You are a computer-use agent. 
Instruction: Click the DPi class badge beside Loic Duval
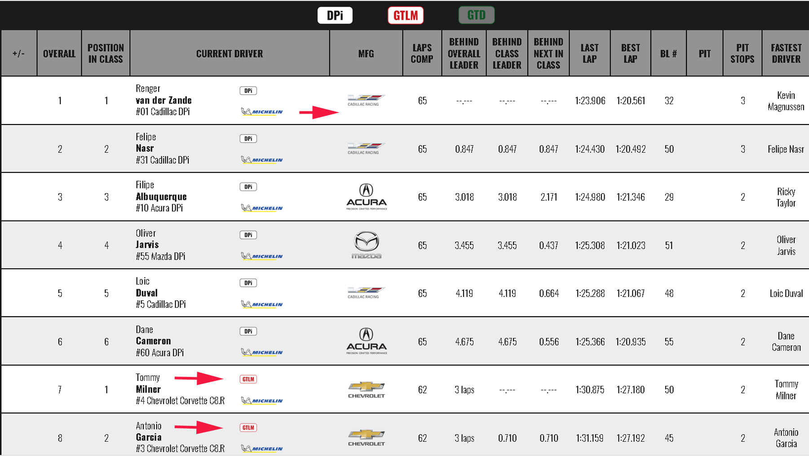point(248,283)
